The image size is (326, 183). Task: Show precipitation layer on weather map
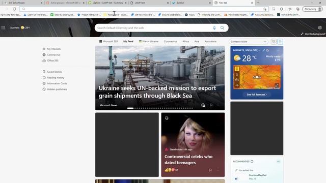coord(237,74)
